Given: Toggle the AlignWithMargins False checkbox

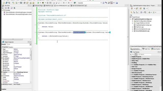Looking at the screenshot, I should (x=15, y=53).
